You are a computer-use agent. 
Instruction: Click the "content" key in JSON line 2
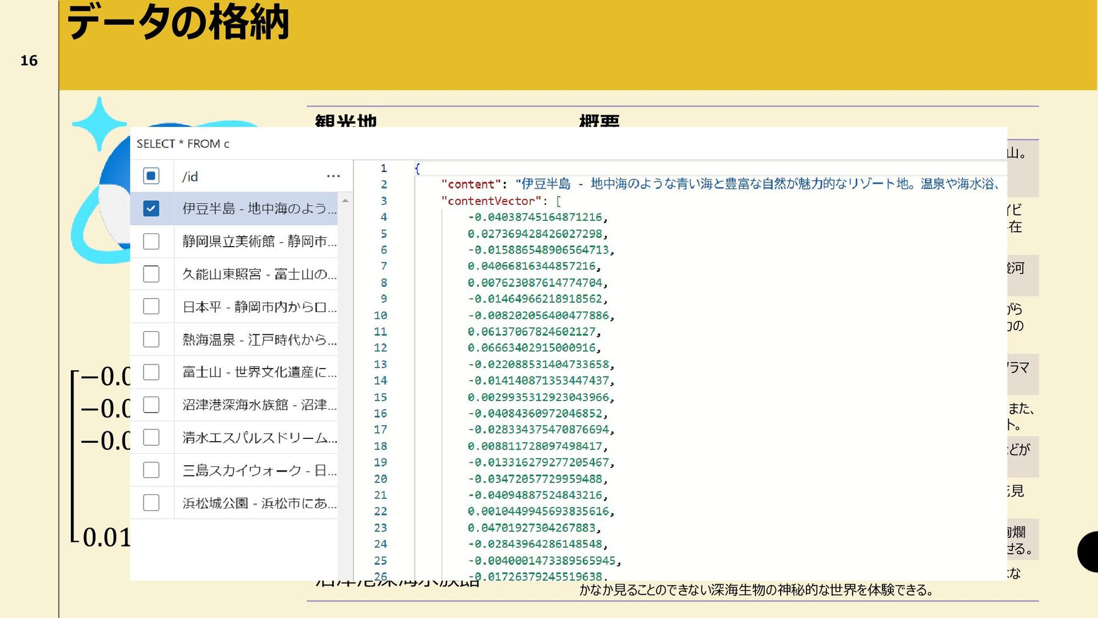tap(471, 184)
